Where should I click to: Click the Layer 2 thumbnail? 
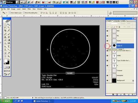(x=114, y=46)
